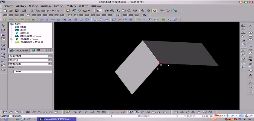
Task: Save the file with the floppy disk icon
Action: [x=17, y=11]
